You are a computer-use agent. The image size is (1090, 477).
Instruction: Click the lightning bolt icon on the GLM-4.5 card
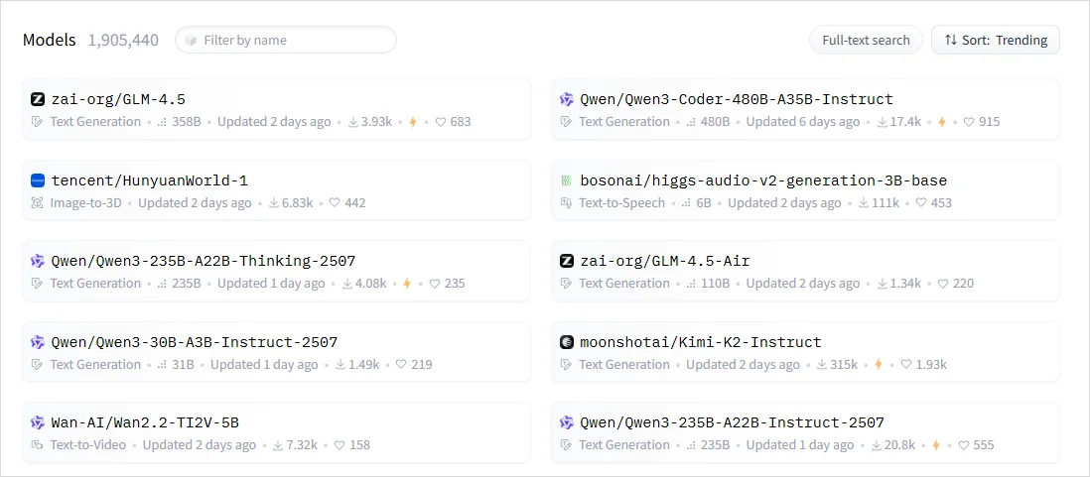point(412,122)
